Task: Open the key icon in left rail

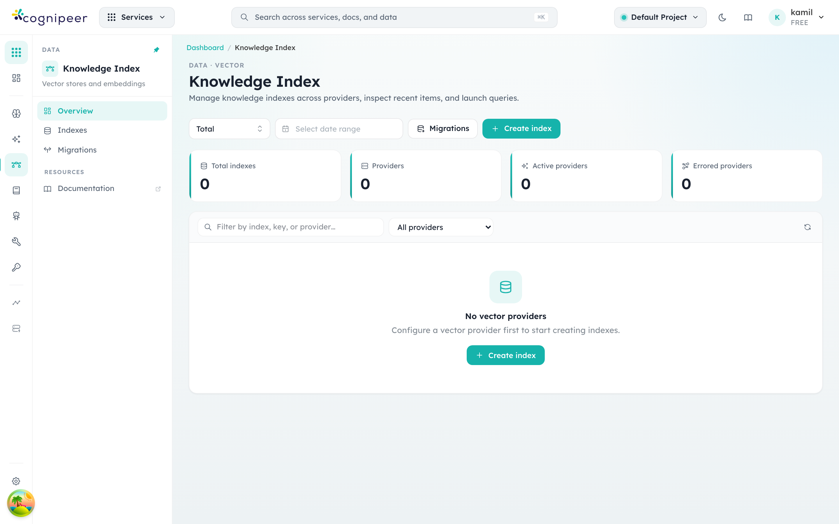Action: 16,267
